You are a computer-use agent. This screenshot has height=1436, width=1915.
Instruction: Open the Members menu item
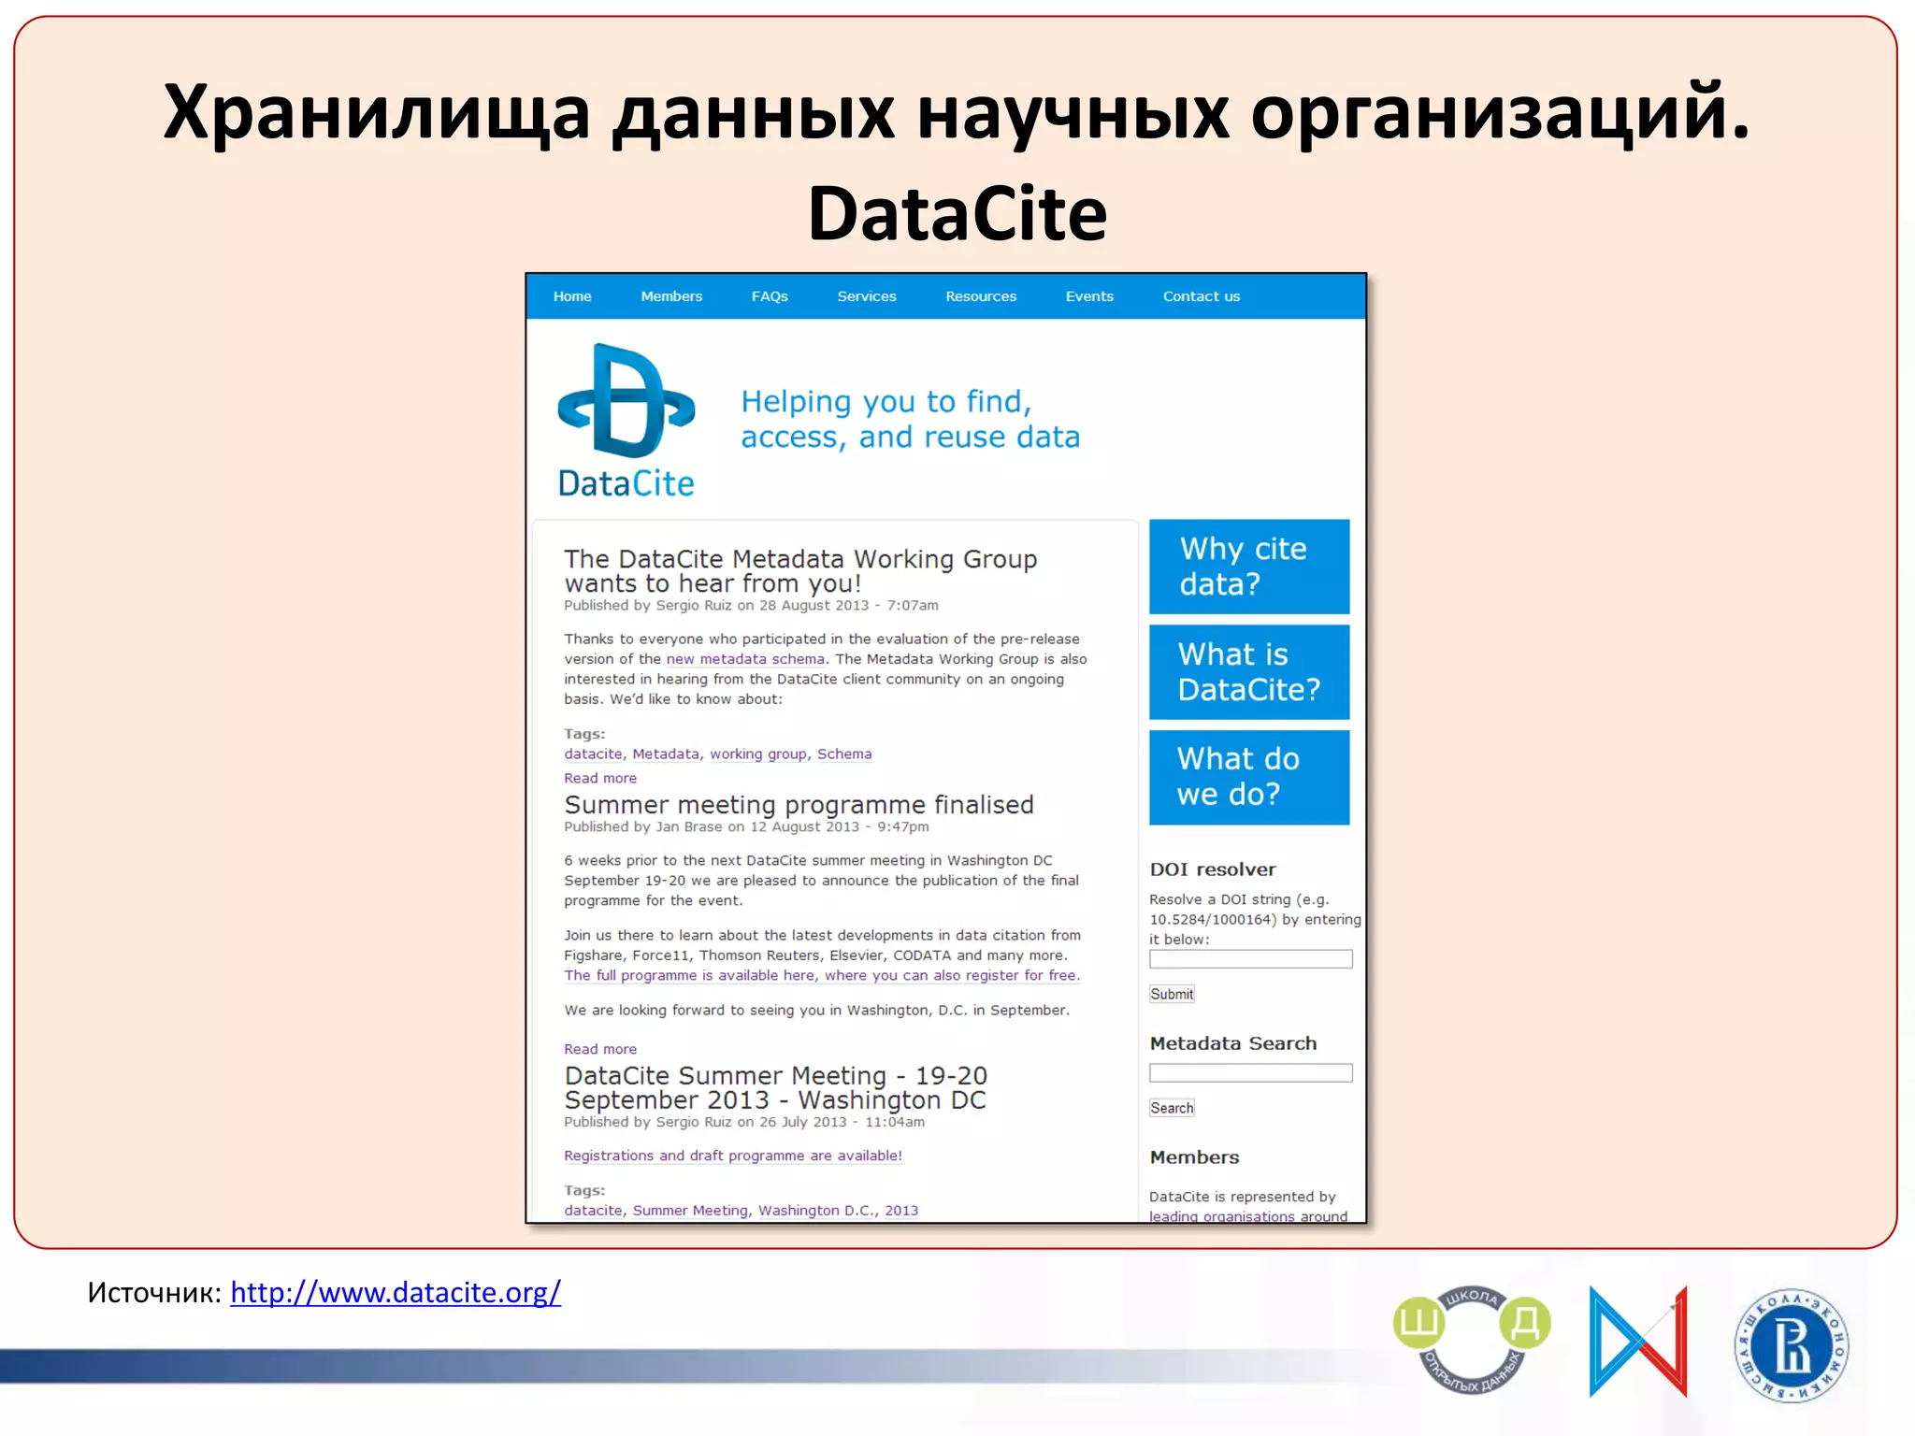click(x=671, y=296)
